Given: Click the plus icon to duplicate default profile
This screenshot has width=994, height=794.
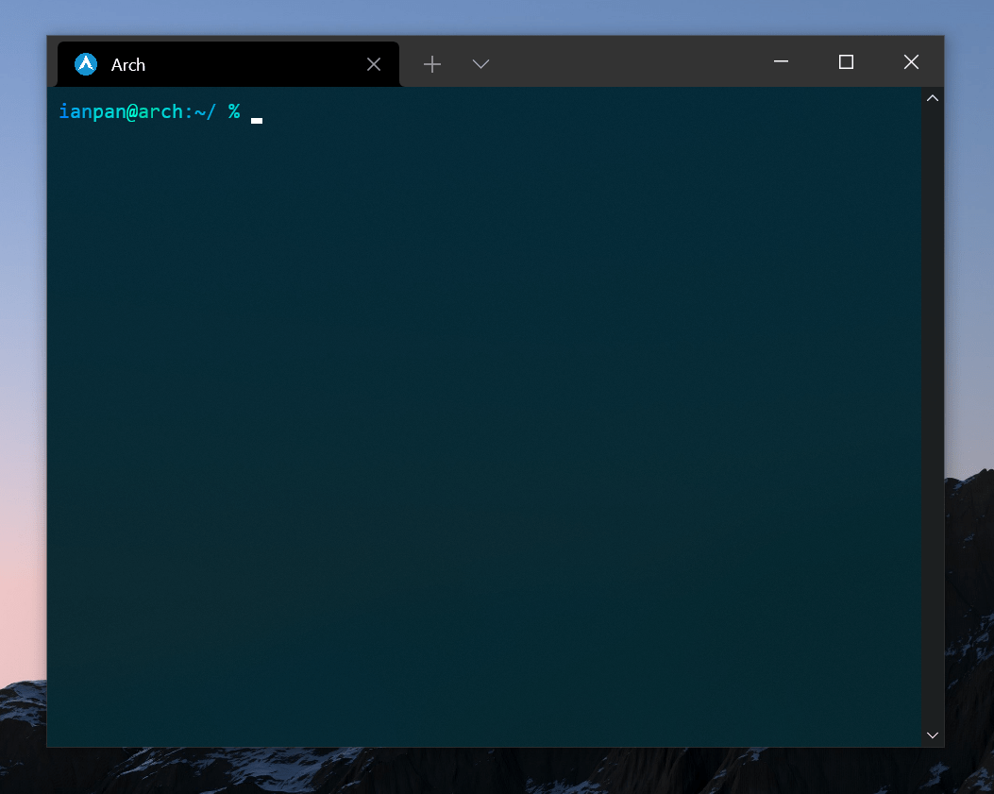Looking at the screenshot, I should (x=431, y=63).
